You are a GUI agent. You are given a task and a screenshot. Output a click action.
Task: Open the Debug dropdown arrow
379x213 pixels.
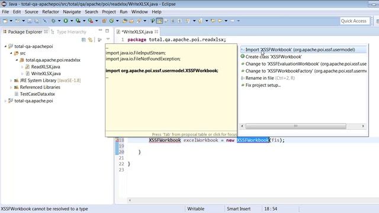pyautogui.click(x=59, y=21)
